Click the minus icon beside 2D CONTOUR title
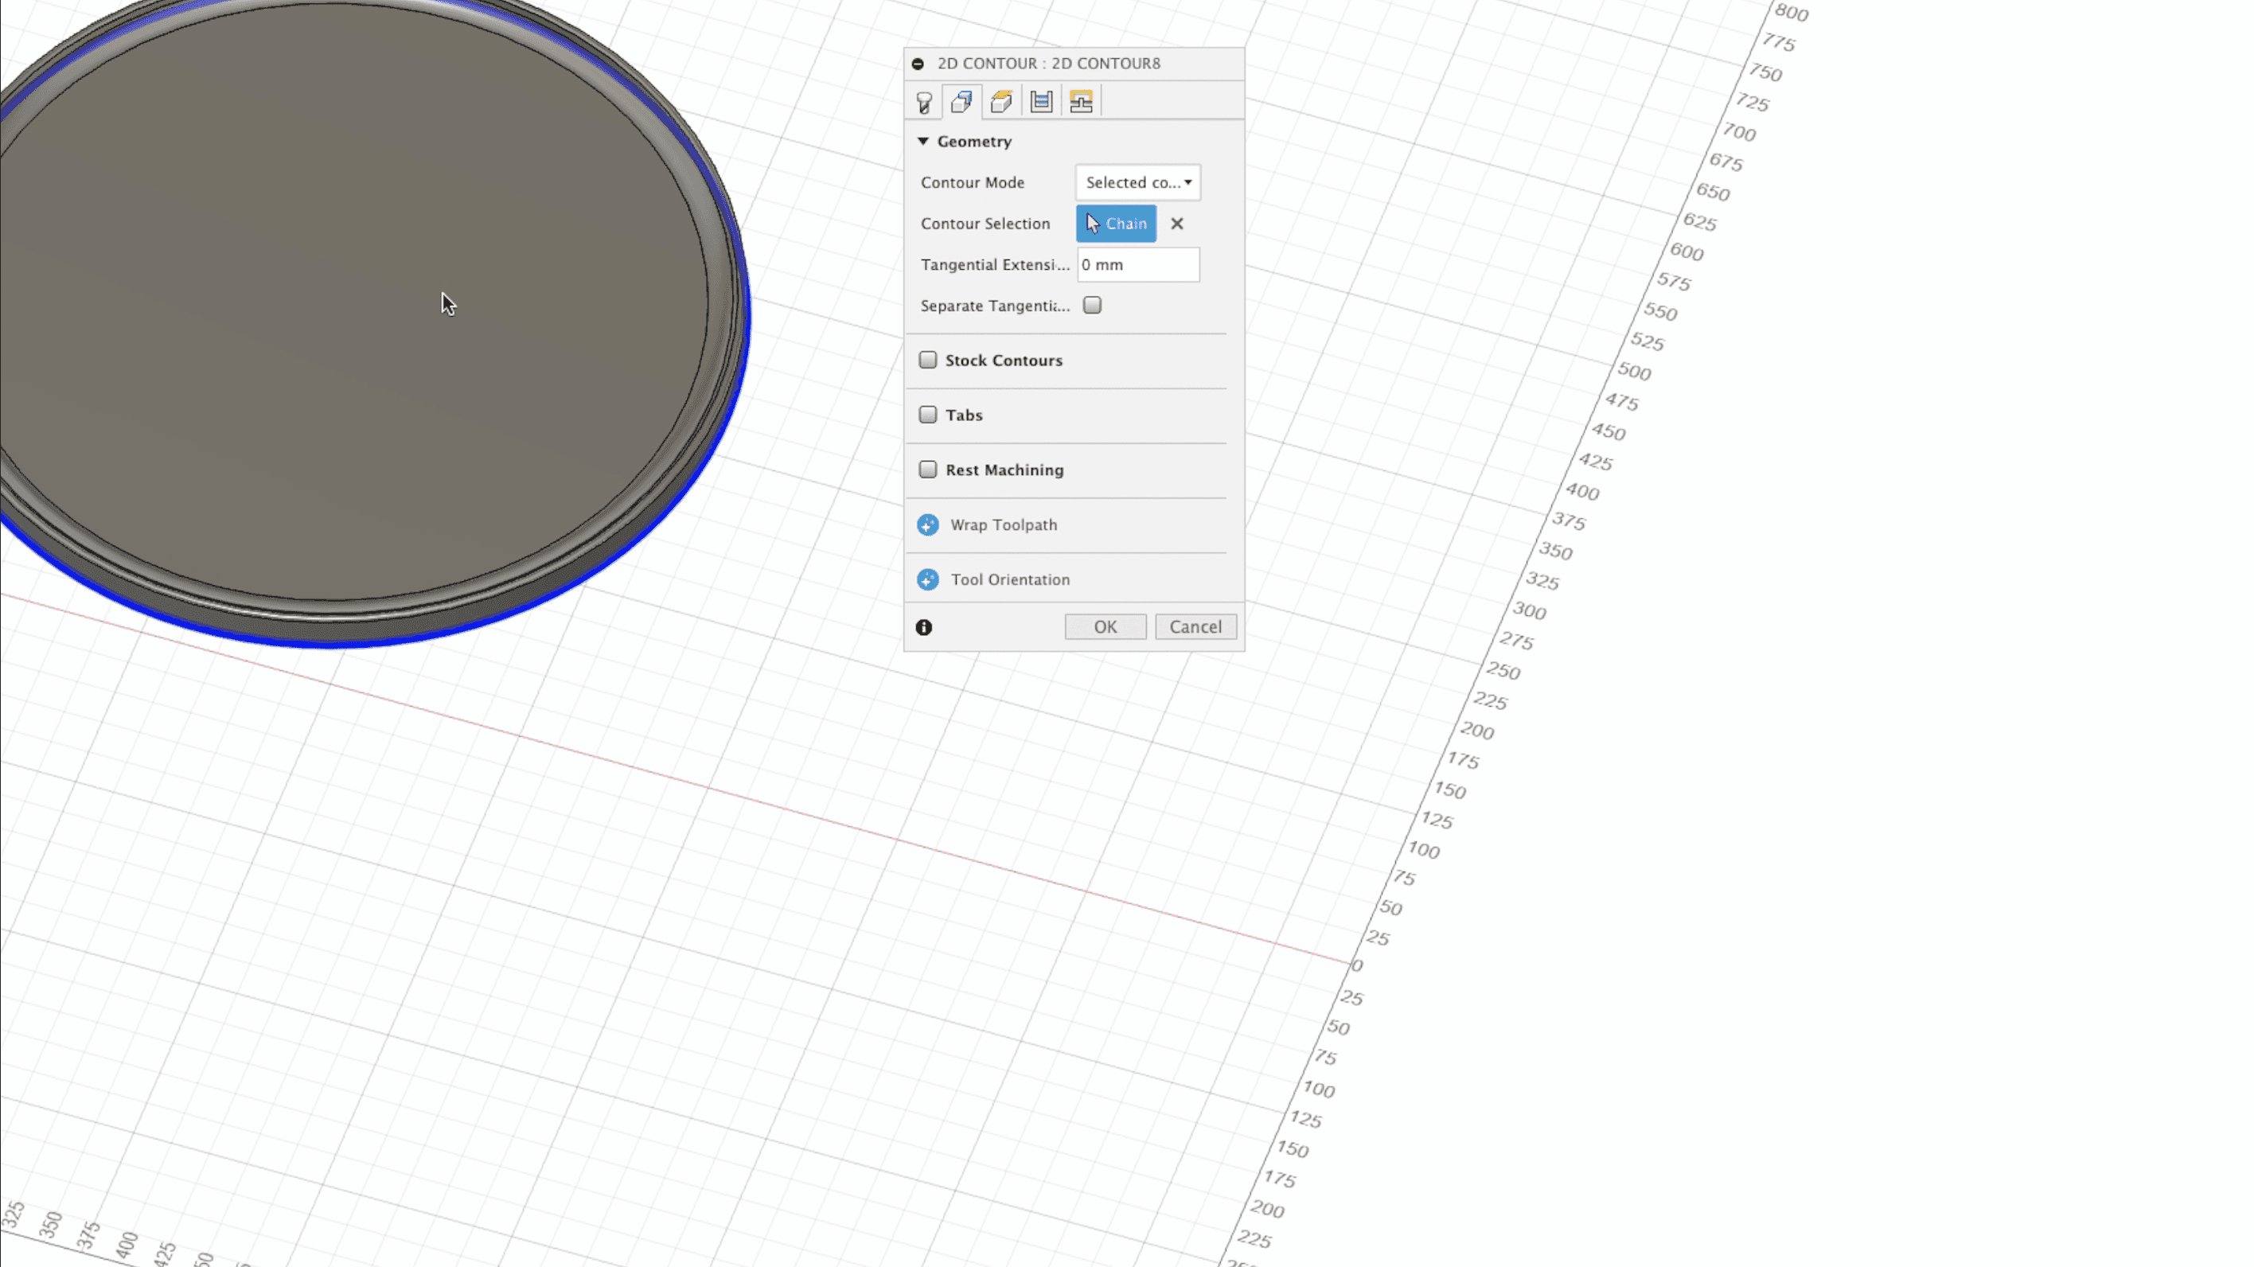 point(917,63)
